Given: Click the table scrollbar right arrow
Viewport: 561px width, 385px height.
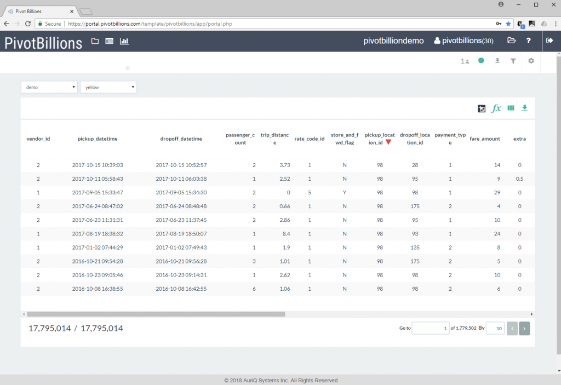Looking at the screenshot, I should 531,314.
